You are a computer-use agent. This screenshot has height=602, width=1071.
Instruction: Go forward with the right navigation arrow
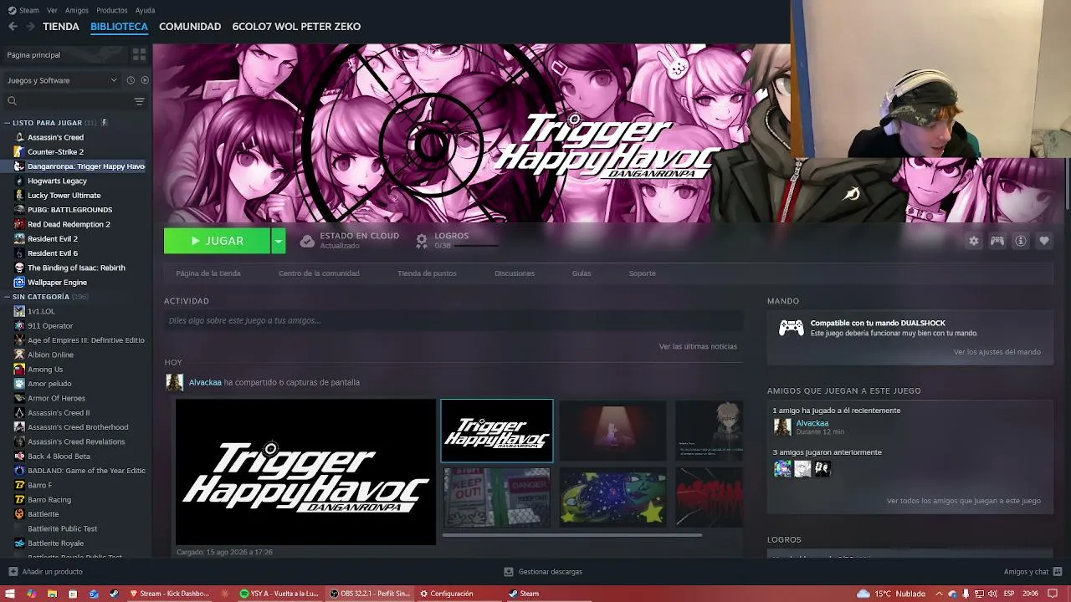[x=30, y=27]
